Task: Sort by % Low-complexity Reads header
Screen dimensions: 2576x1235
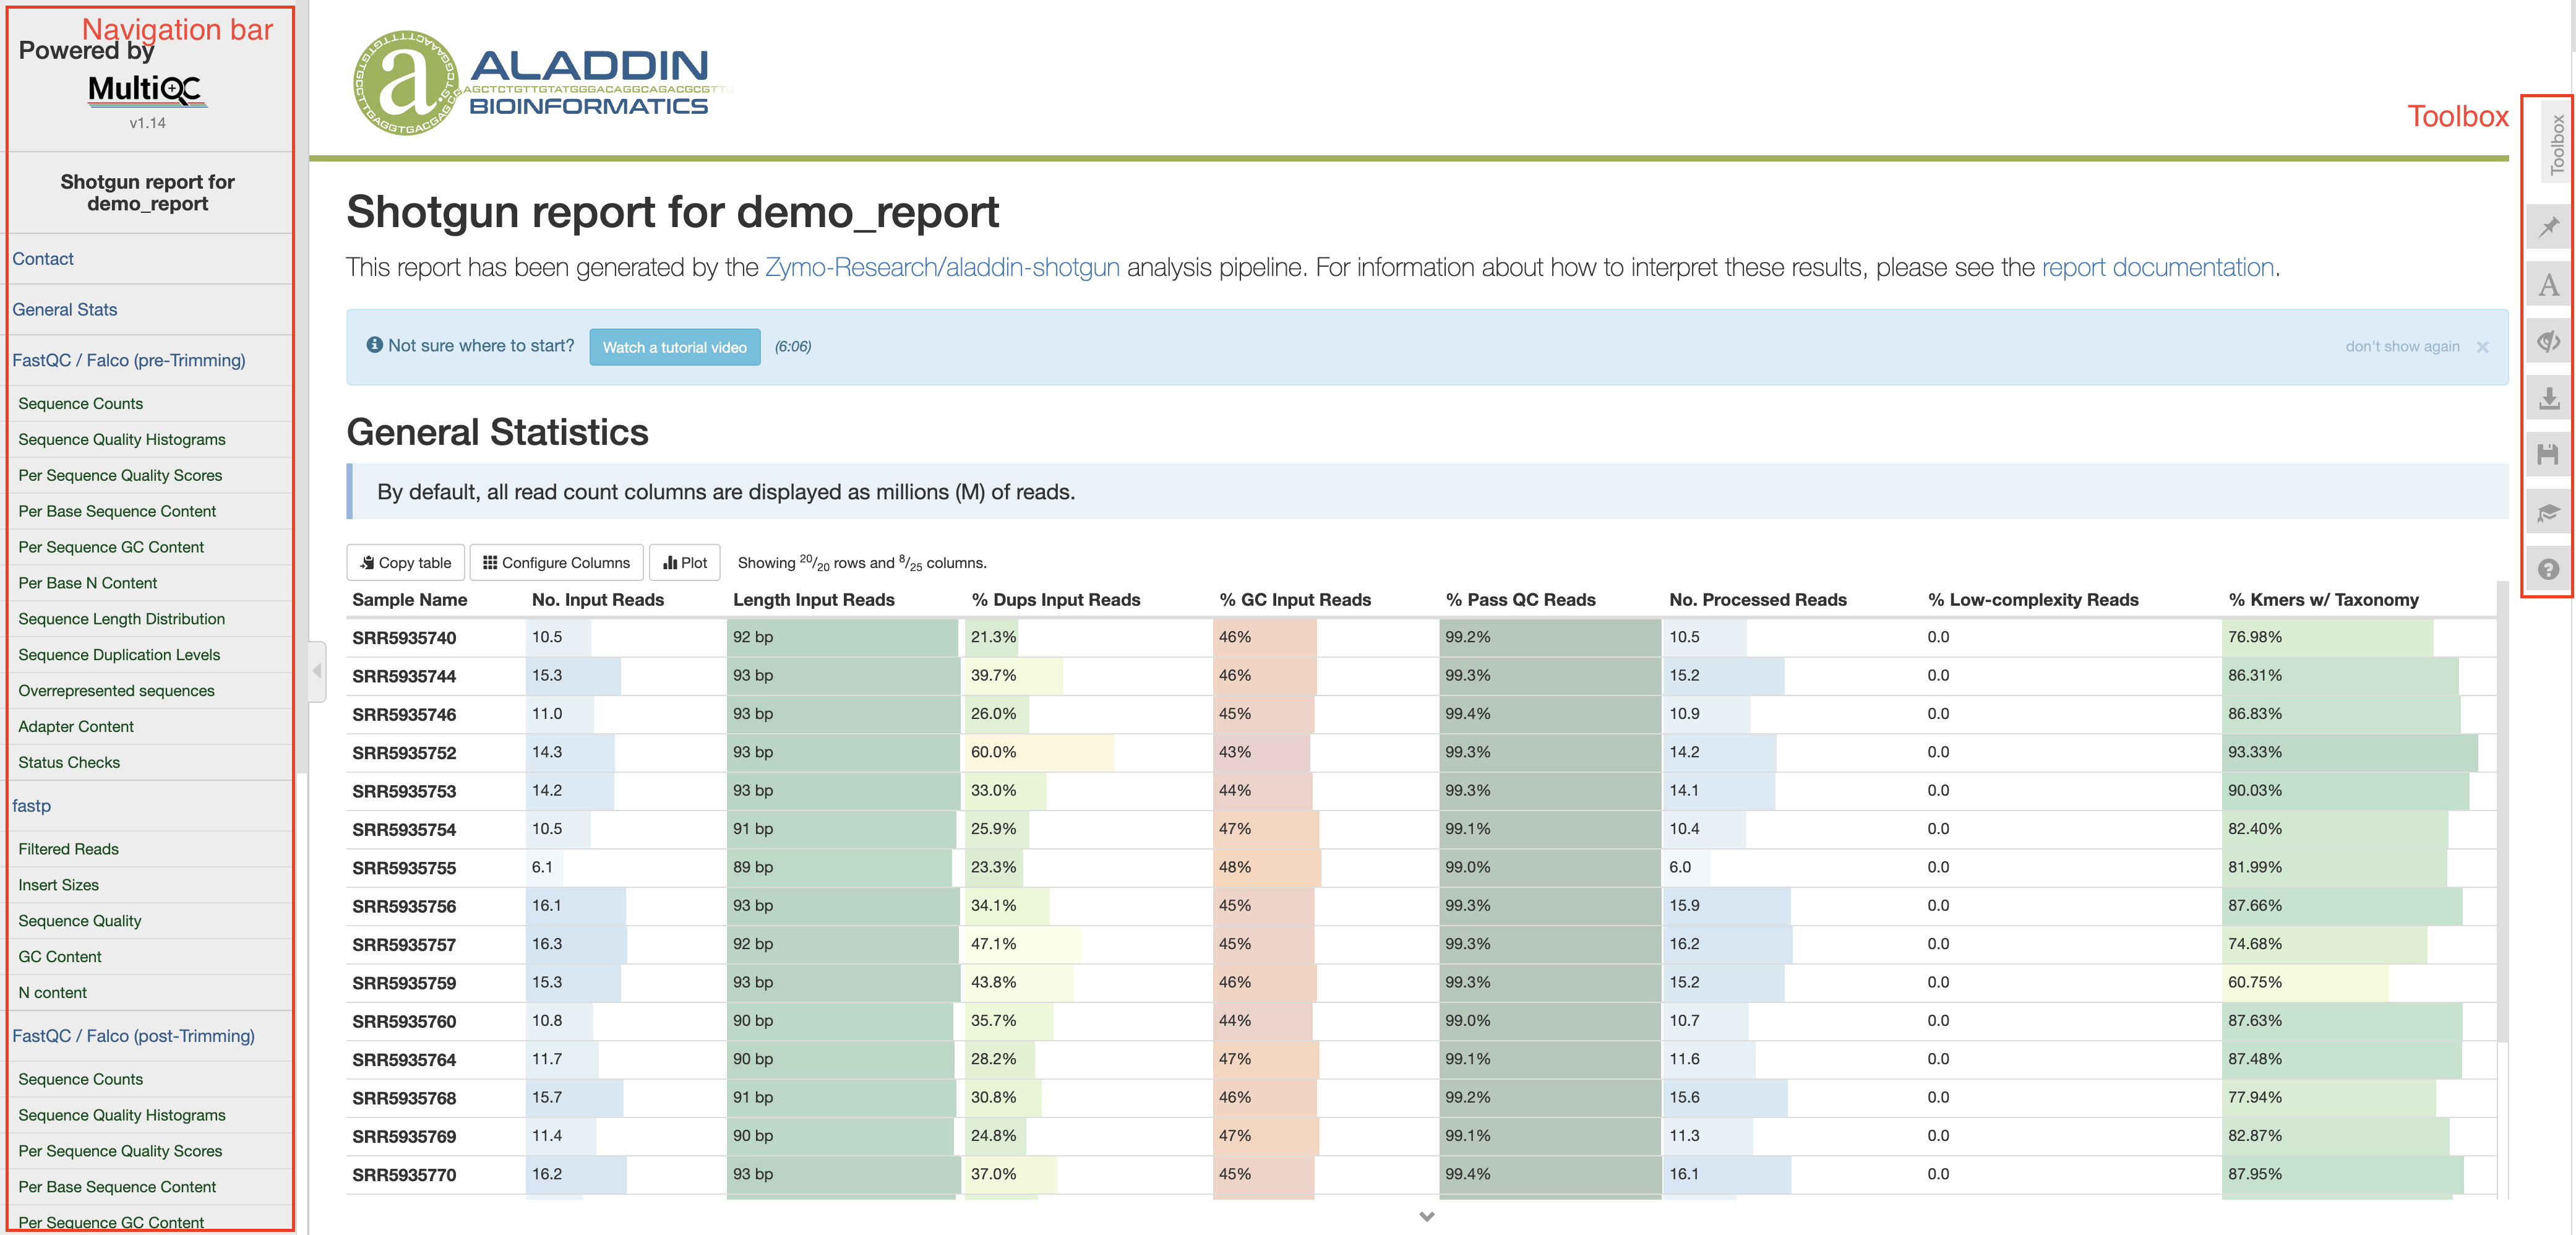Action: coord(2033,600)
